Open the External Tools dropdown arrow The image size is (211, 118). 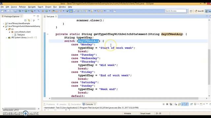click(x=35, y=11)
